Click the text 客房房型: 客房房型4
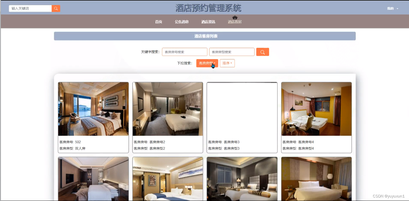Viewport: 409px width, 201px height. pyautogui.click(x=298, y=149)
